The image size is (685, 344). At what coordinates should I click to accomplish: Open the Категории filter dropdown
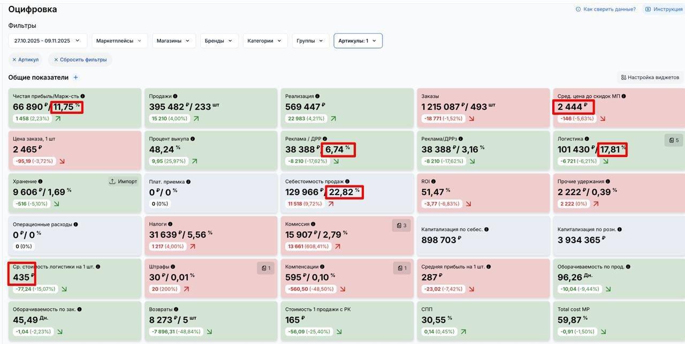pyautogui.click(x=265, y=41)
